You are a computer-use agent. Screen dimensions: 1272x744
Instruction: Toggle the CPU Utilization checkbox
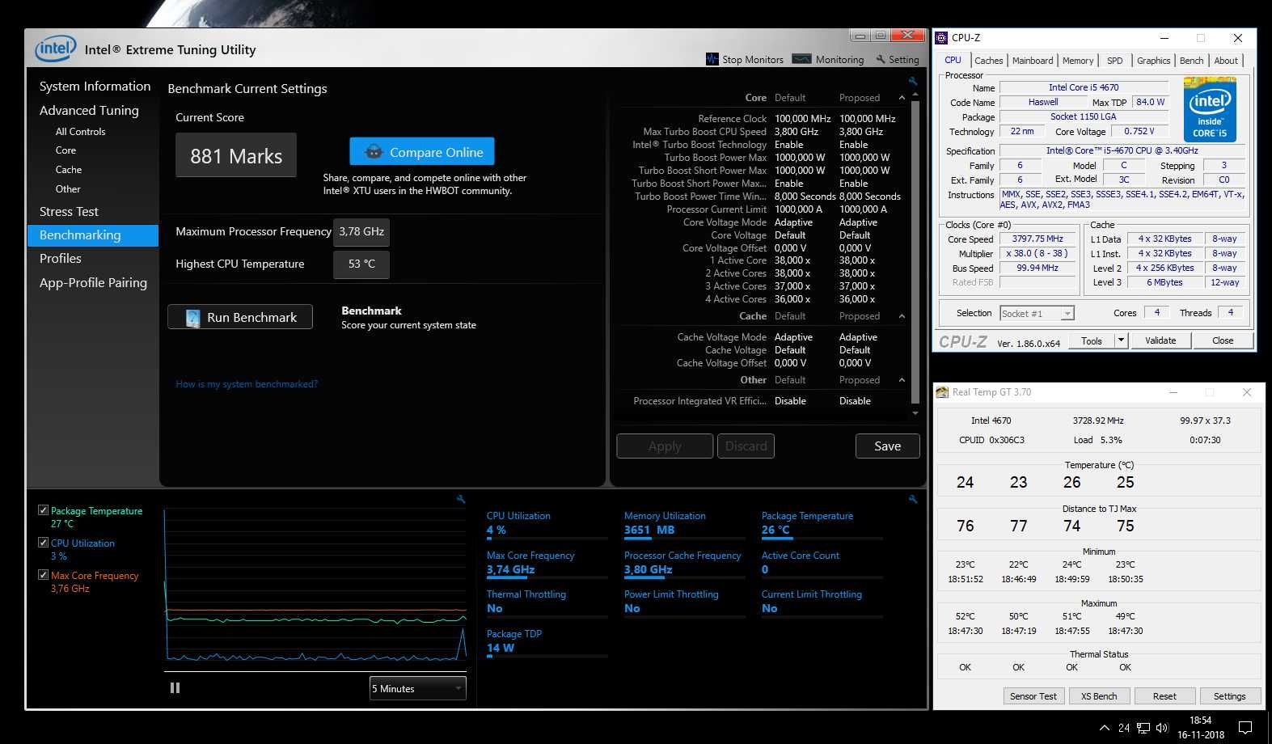click(43, 543)
